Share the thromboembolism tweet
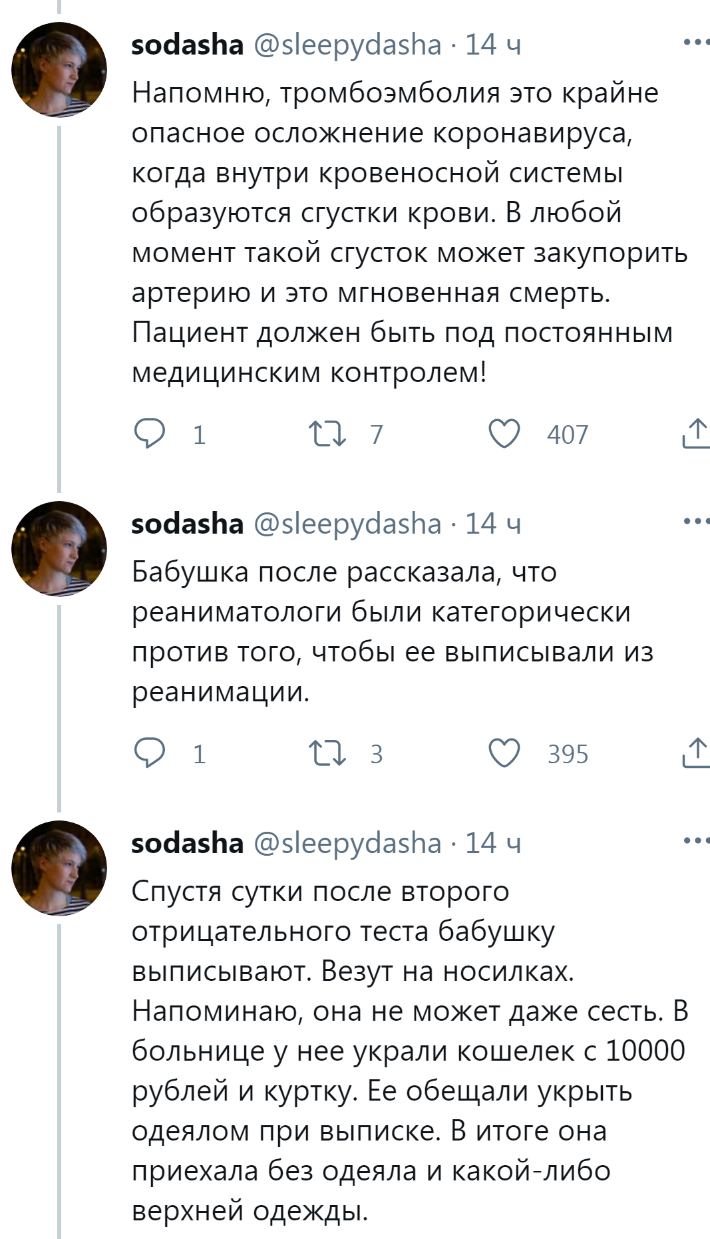This screenshot has height=1239, width=710. point(695,434)
